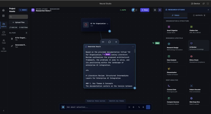The image size is (211, 114).
Task: Click the blue send button
Action: [x=148, y=107]
